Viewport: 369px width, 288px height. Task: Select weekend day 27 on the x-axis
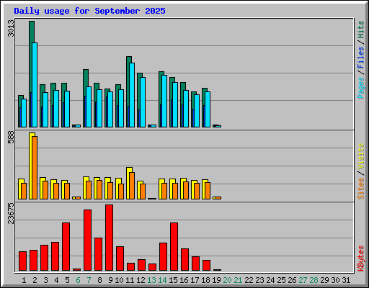303,280
